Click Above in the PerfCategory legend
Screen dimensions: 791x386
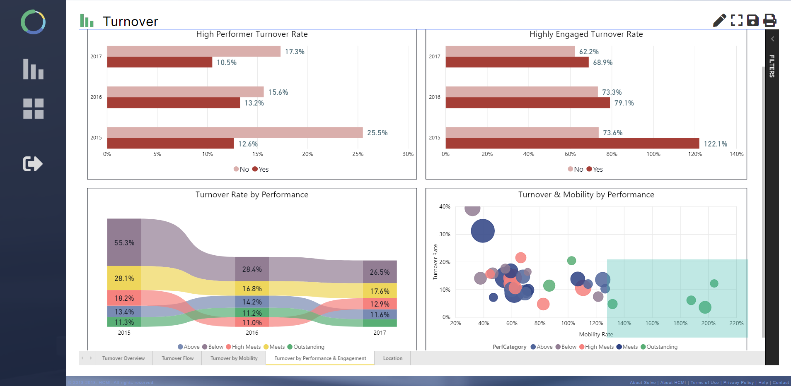coord(542,347)
